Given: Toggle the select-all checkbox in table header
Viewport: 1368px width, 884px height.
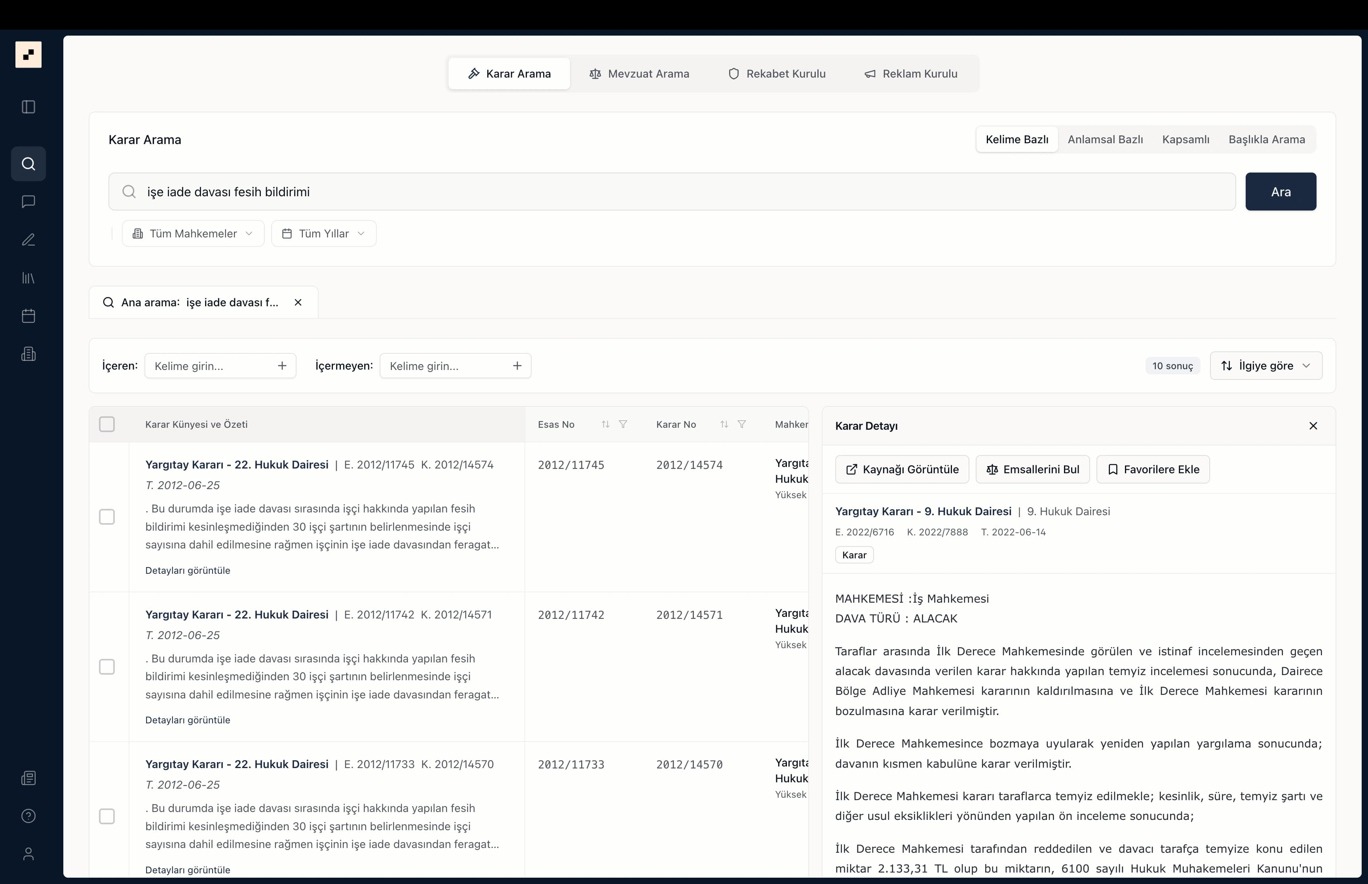Looking at the screenshot, I should click(x=107, y=424).
